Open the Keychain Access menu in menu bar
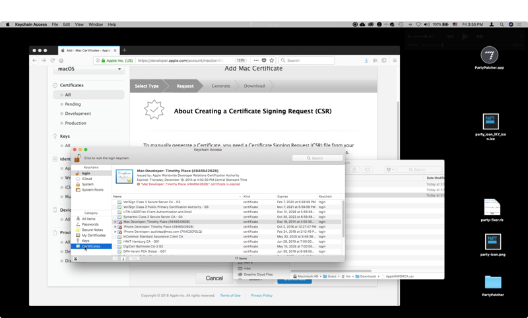This screenshot has width=528, height=318. 30,24
